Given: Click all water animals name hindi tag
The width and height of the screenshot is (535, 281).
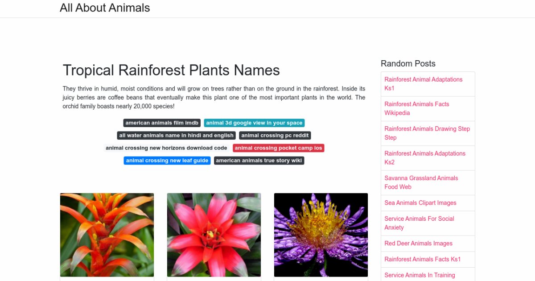Looking at the screenshot, I should pyautogui.click(x=176, y=135).
